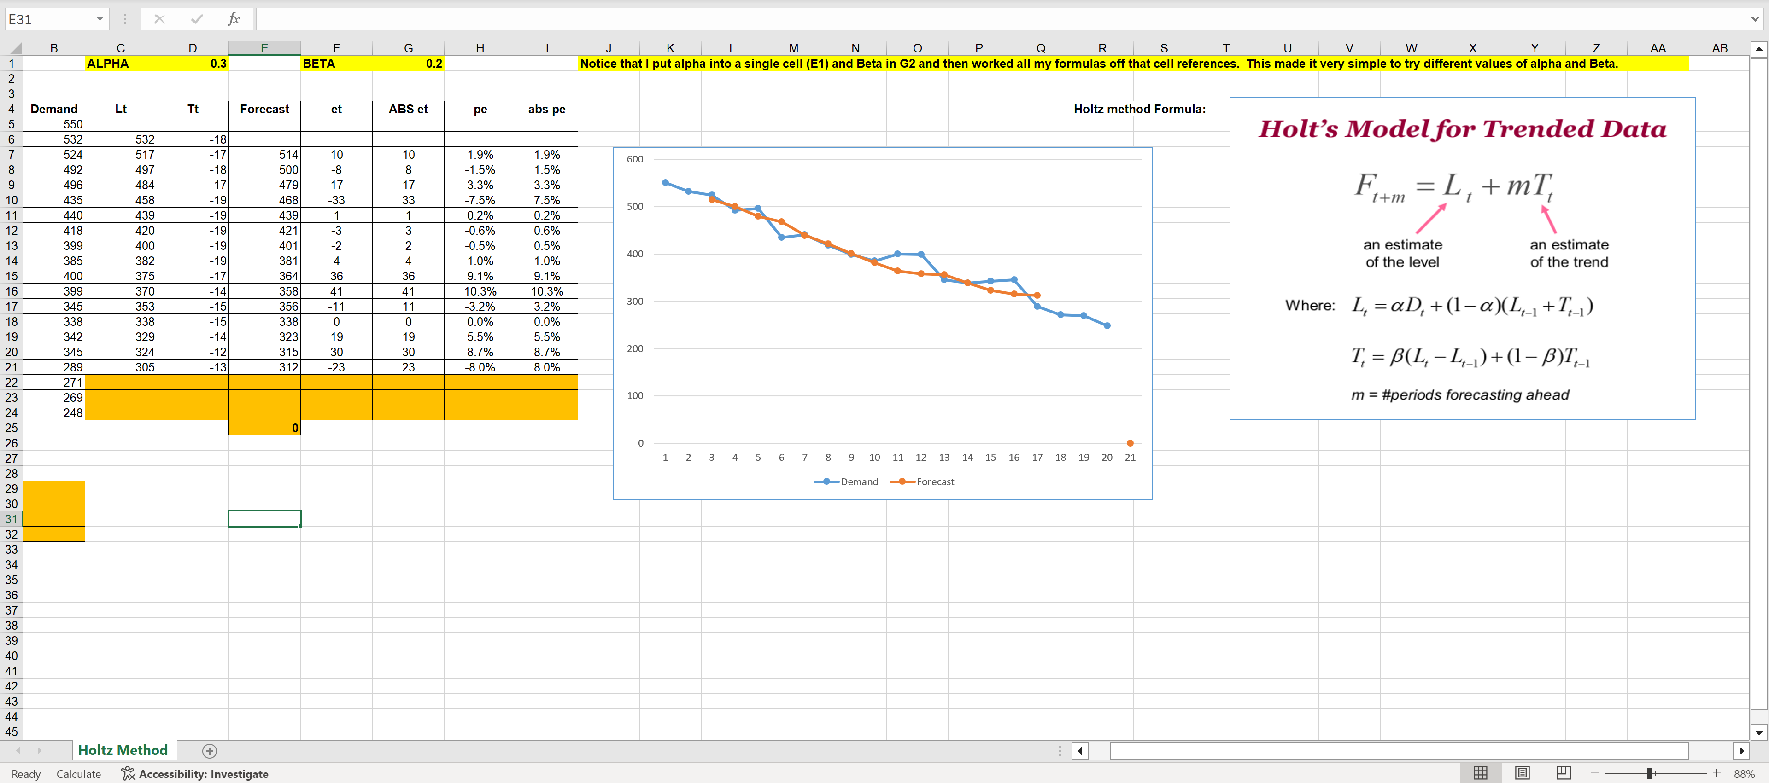Expand the formula bar with its chevron
The width and height of the screenshot is (1769, 783).
[x=1756, y=18]
